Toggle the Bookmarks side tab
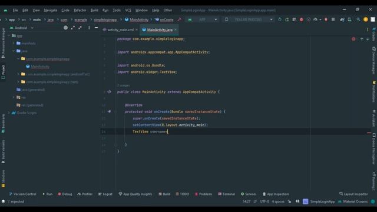This screenshot has height=212, width=377. 3,123
